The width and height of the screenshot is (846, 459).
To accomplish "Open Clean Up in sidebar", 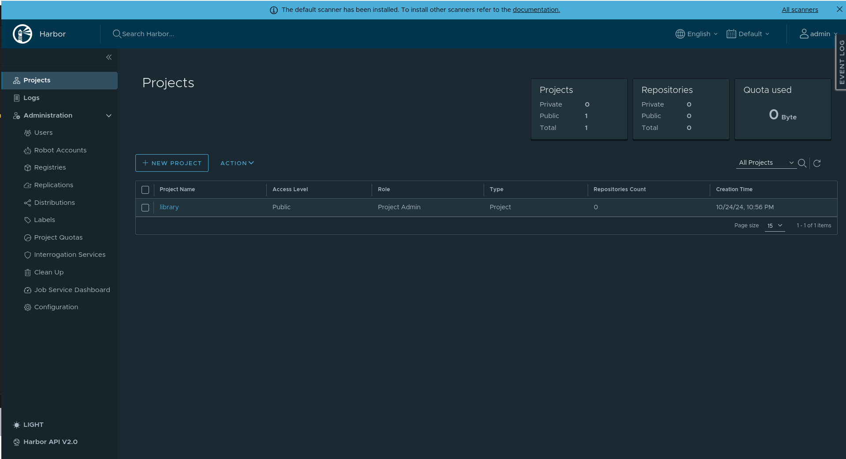I will pyautogui.click(x=48, y=272).
